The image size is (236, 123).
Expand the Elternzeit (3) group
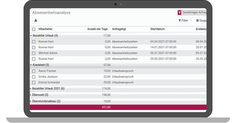pyautogui.click(x=31, y=95)
